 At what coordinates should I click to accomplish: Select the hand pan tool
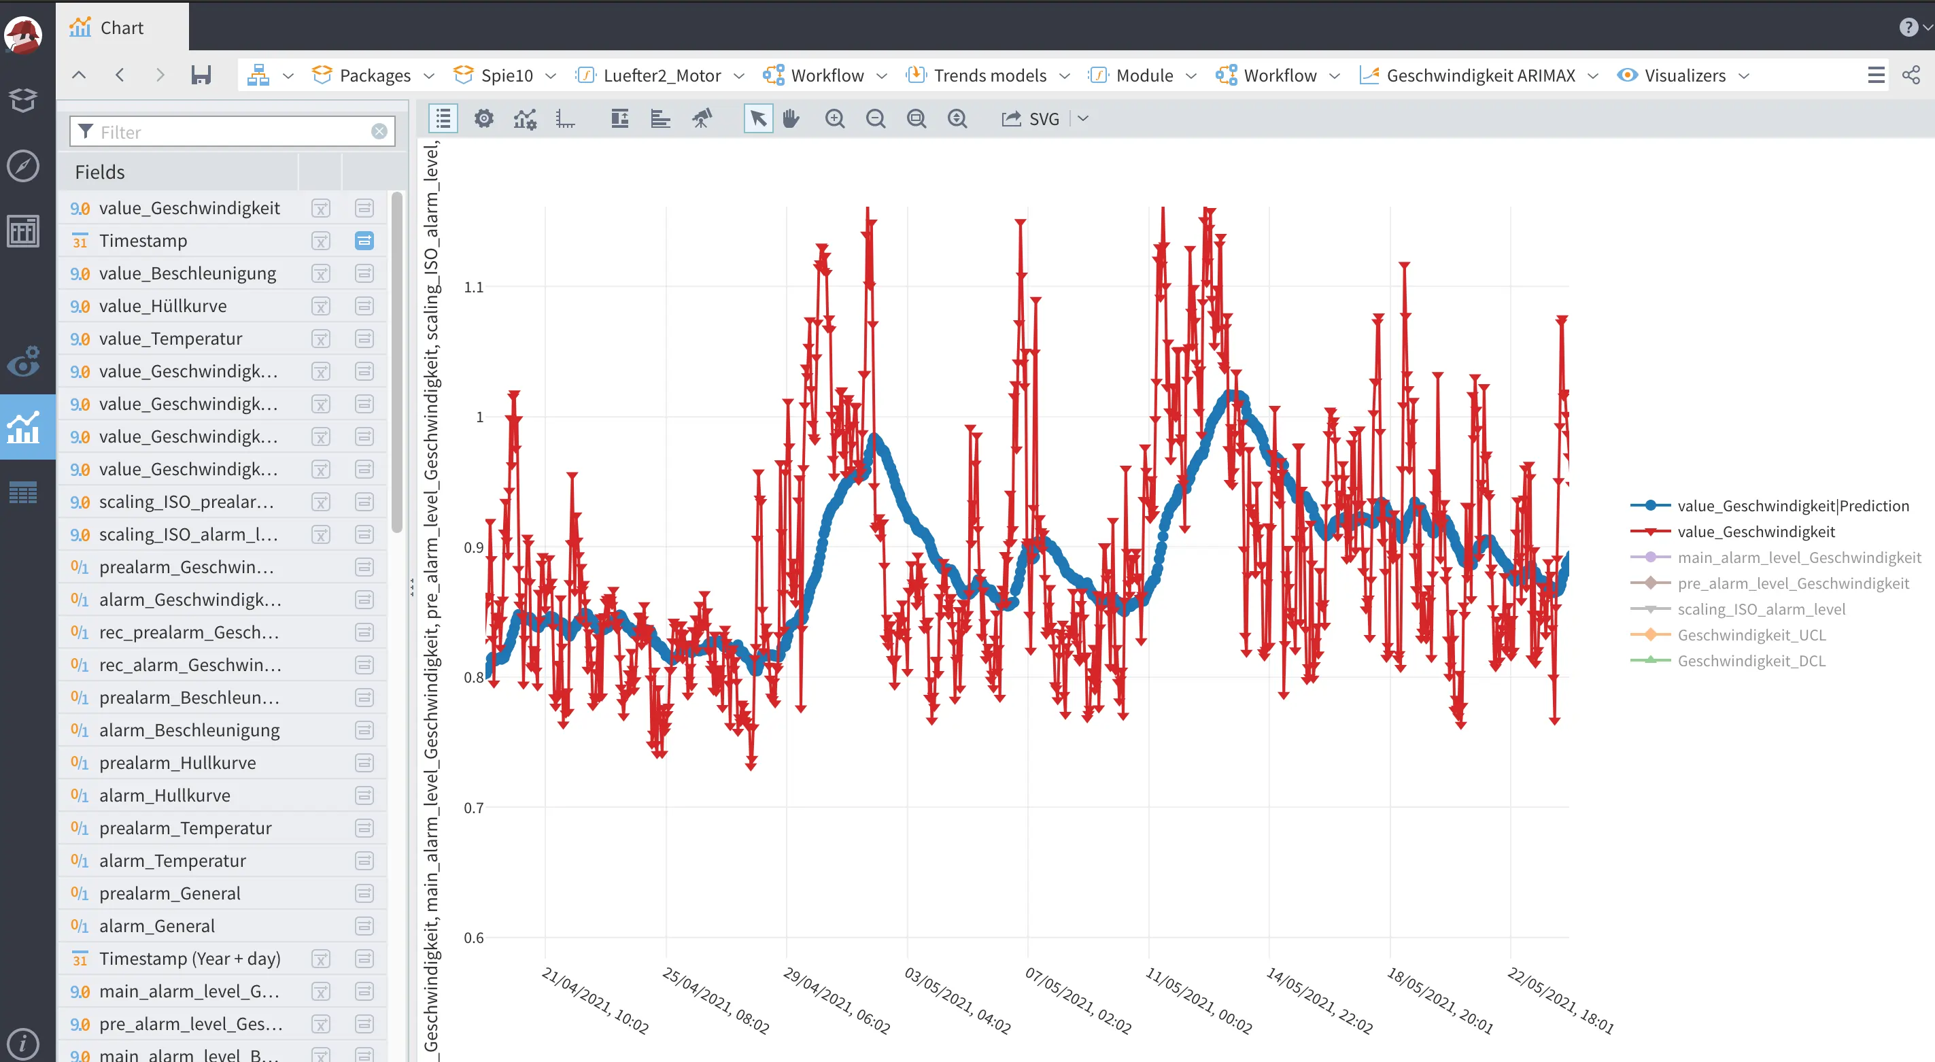click(x=791, y=119)
